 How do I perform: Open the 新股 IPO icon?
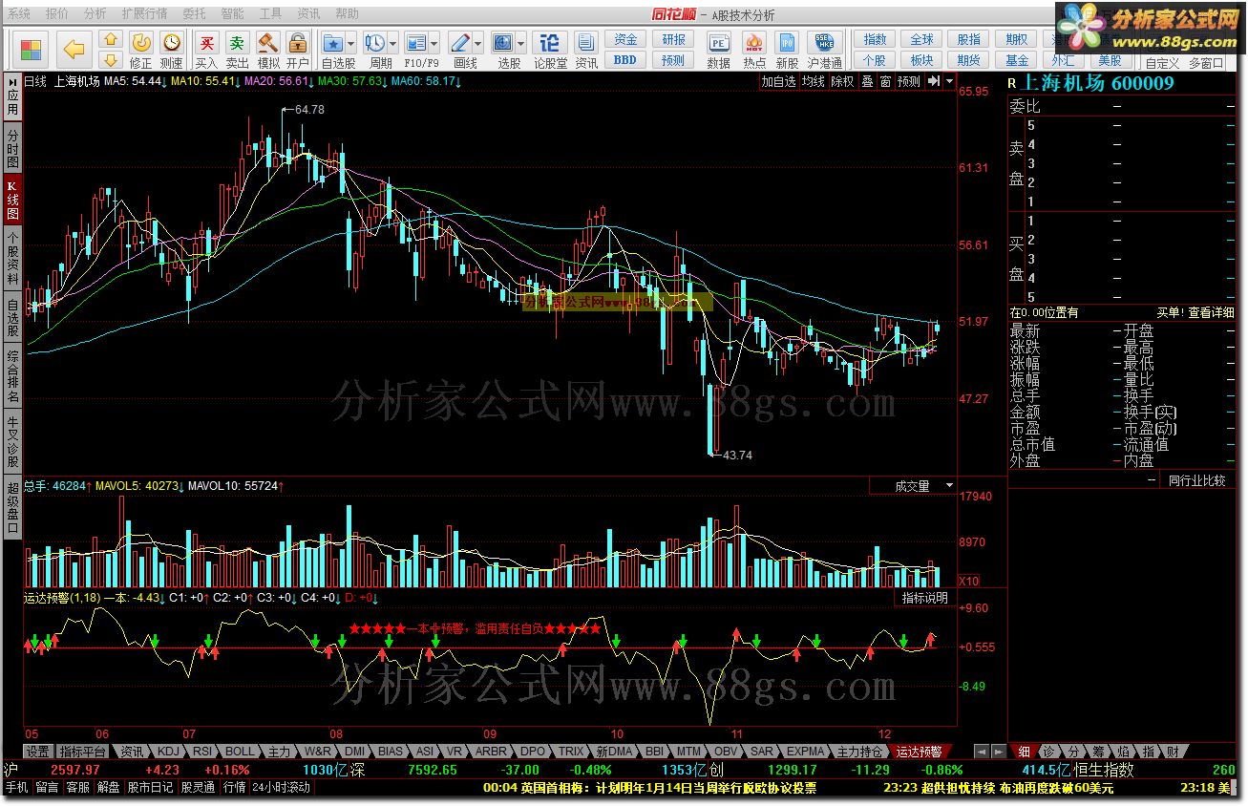[787, 50]
